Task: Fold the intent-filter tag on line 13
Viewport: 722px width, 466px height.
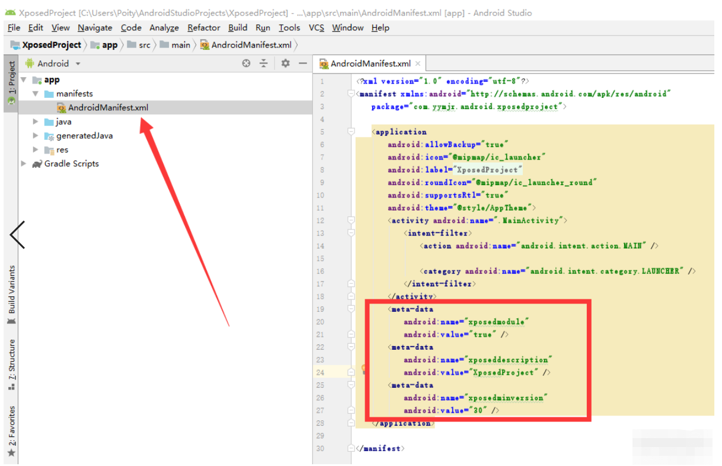Action: click(351, 233)
